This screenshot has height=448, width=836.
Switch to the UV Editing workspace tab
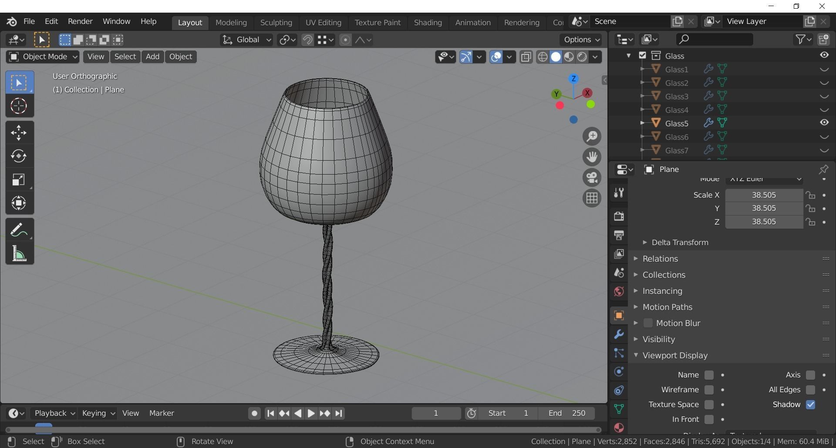click(x=323, y=22)
